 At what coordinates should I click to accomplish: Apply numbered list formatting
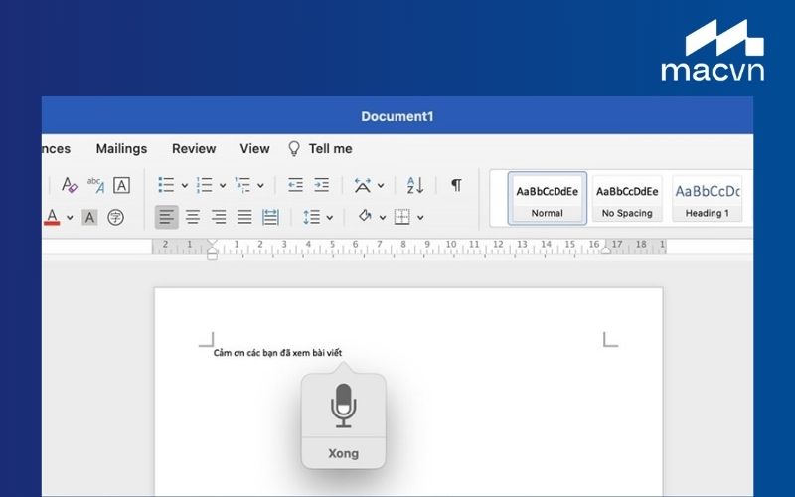pyautogui.click(x=204, y=185)
